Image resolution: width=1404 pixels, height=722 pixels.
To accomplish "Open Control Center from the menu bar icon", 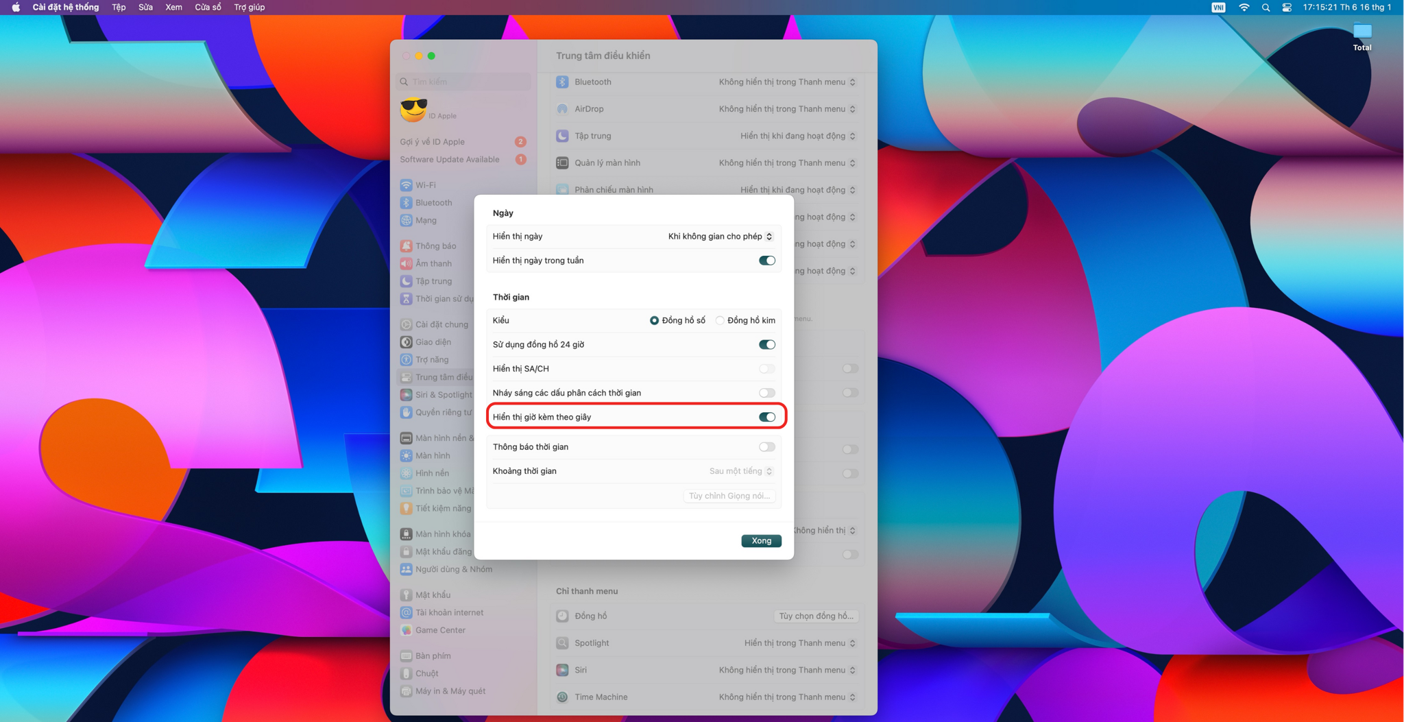I will 1287,8.
